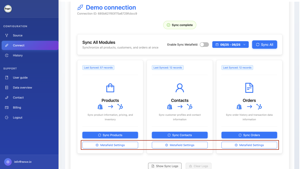Screen dimensions: 301x169
Task: Show Sync Logs
Action: point(165,166)
